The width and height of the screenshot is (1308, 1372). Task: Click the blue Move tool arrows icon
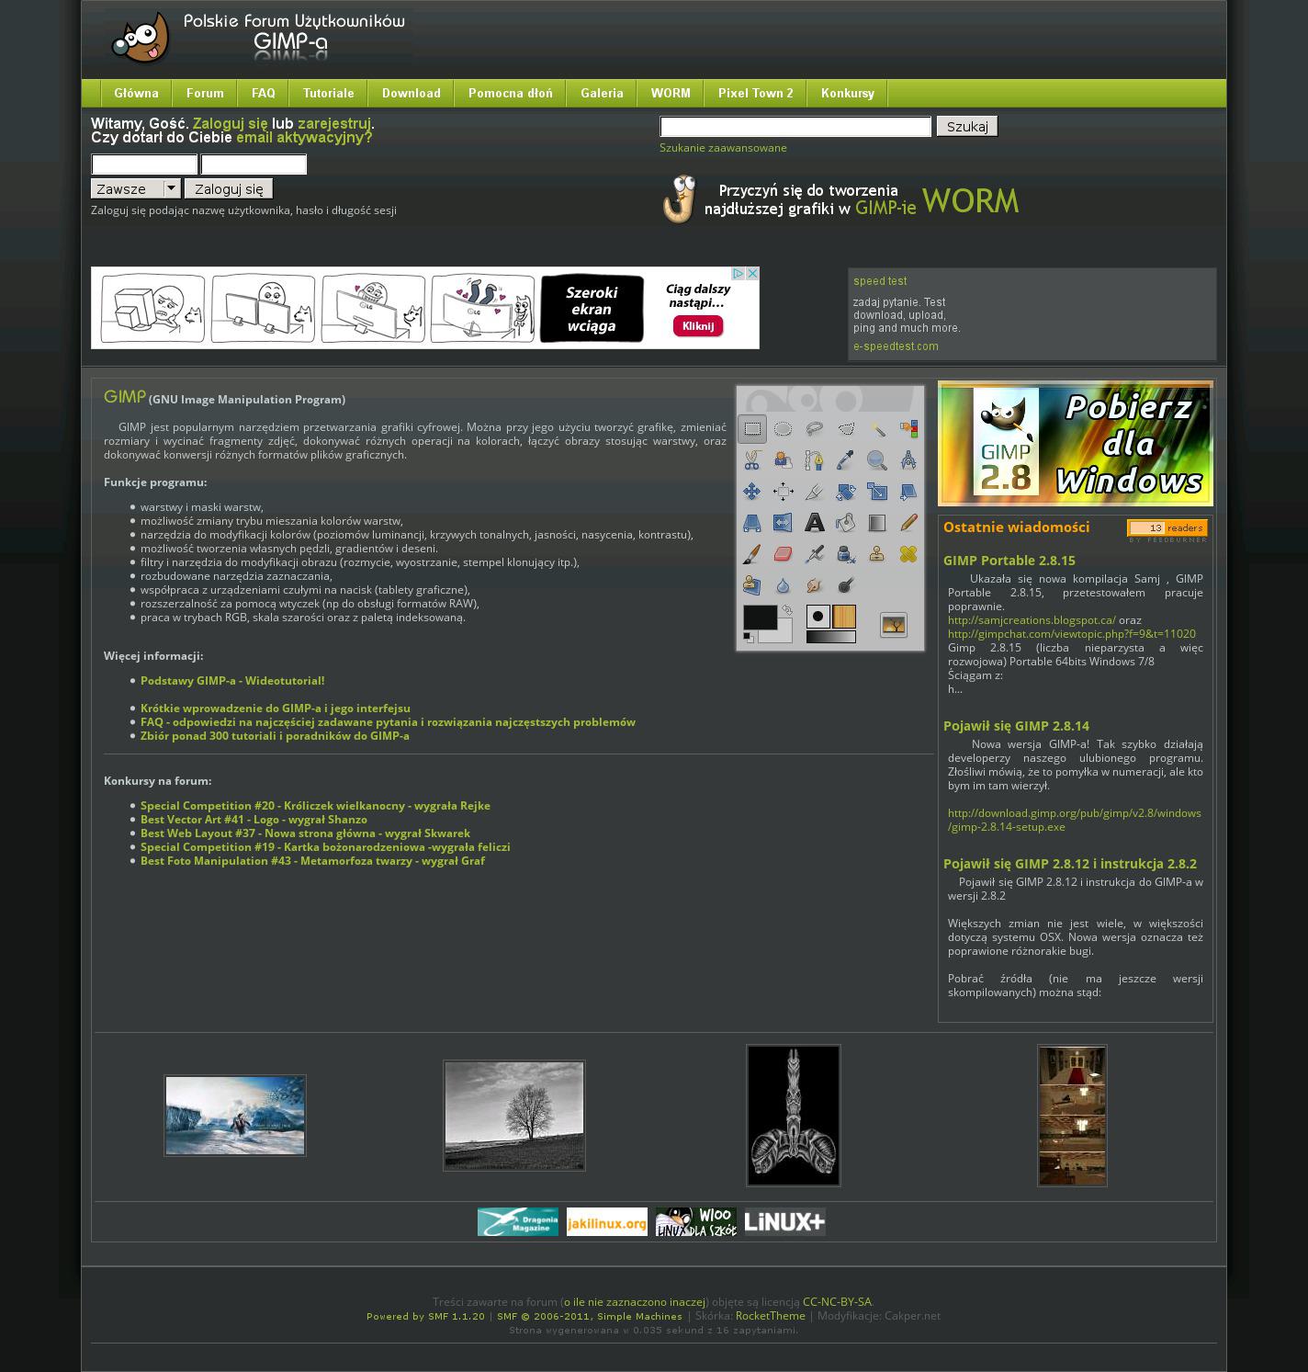click(752, 492)
